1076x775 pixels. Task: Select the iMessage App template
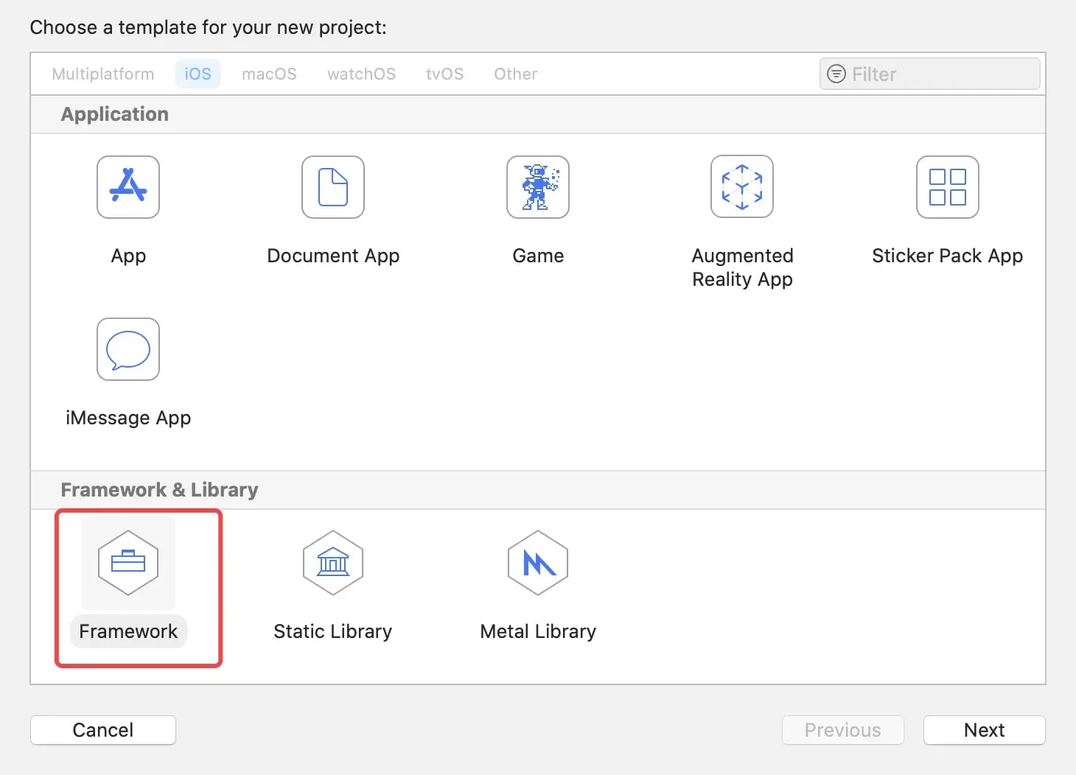[128, 349]
